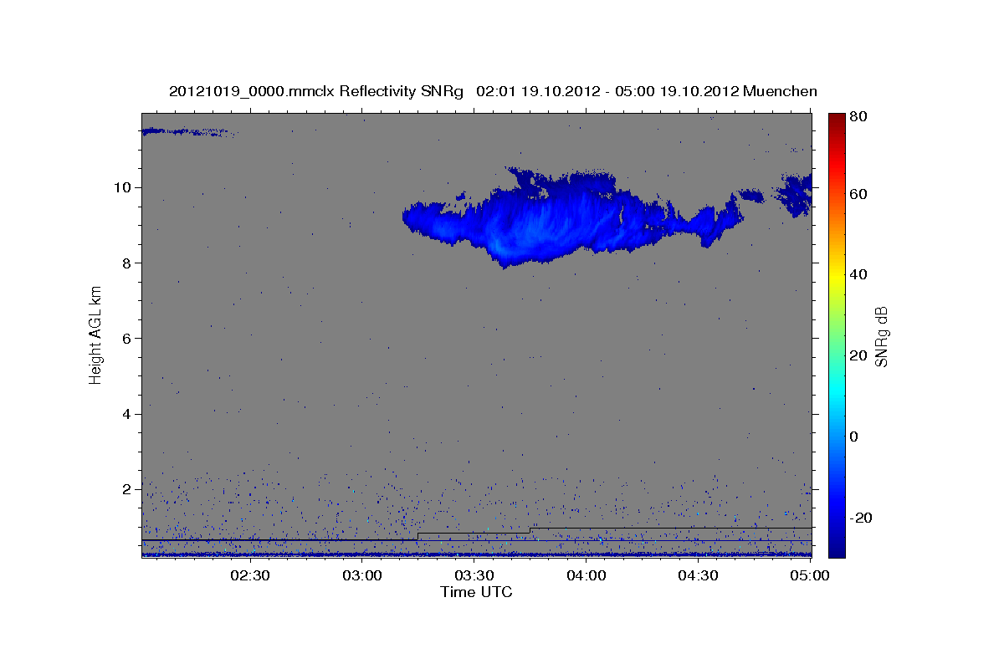Click the dark red top of the colorbar

pyautogui.click(x=837, y=119)
